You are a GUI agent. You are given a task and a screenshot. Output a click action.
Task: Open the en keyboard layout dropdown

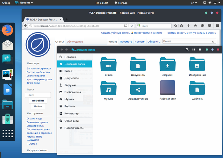point(194,3)
